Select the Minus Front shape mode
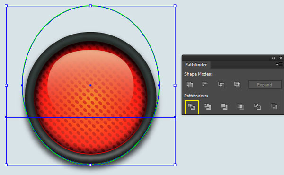The height and width of the screenshot is (175, 284). 205,85
